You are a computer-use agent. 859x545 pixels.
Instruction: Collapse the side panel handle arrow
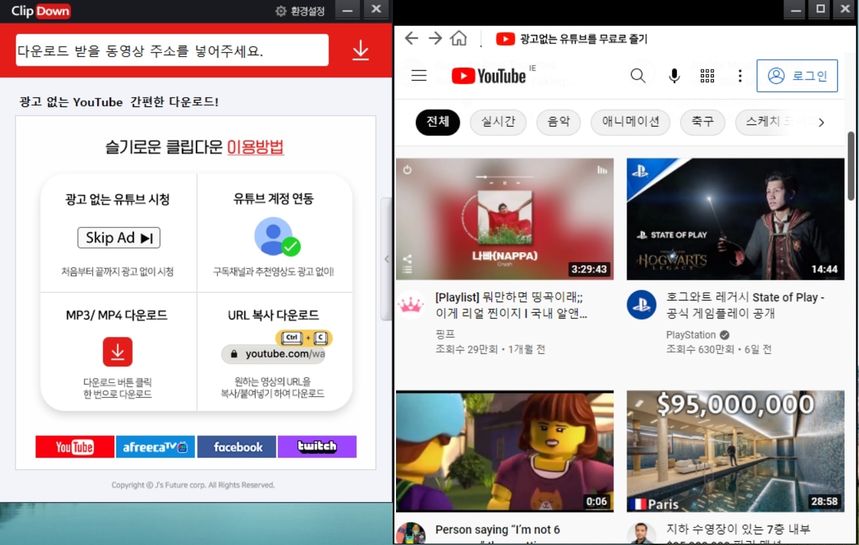click(386, 259)
